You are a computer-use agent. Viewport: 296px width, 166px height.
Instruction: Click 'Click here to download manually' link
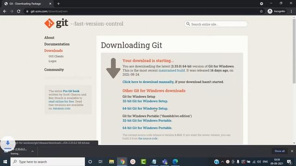pos(148,82)
